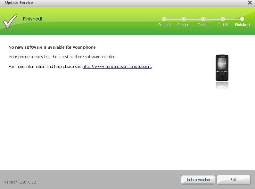Click the Product step circle

(x=164, y=19)
